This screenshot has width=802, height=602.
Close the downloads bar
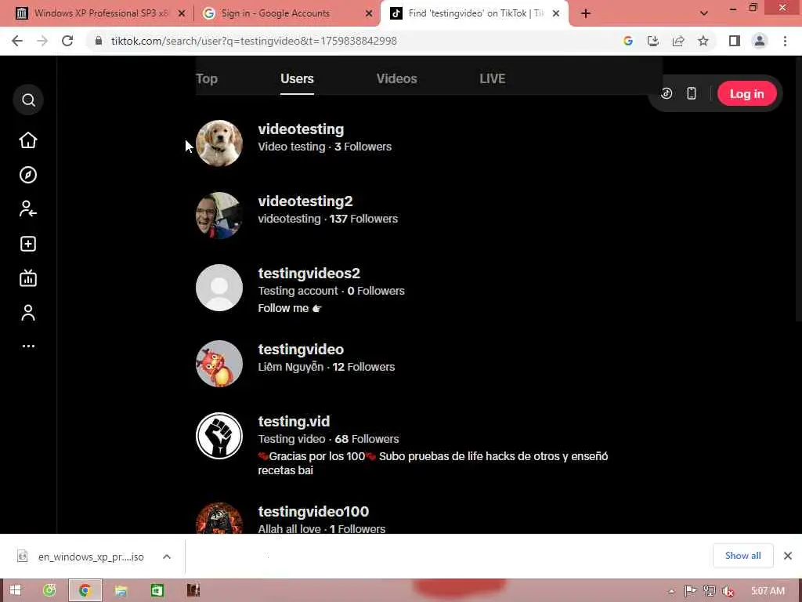tap(788, 556)
